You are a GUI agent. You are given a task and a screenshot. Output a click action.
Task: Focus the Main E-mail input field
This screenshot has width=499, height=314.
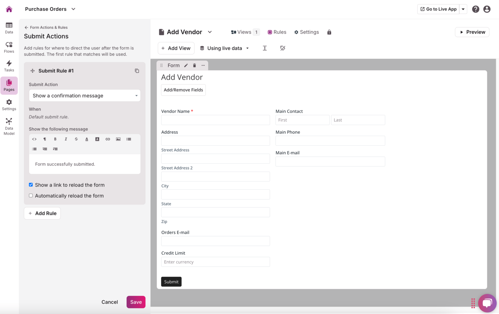pos(330,161)
